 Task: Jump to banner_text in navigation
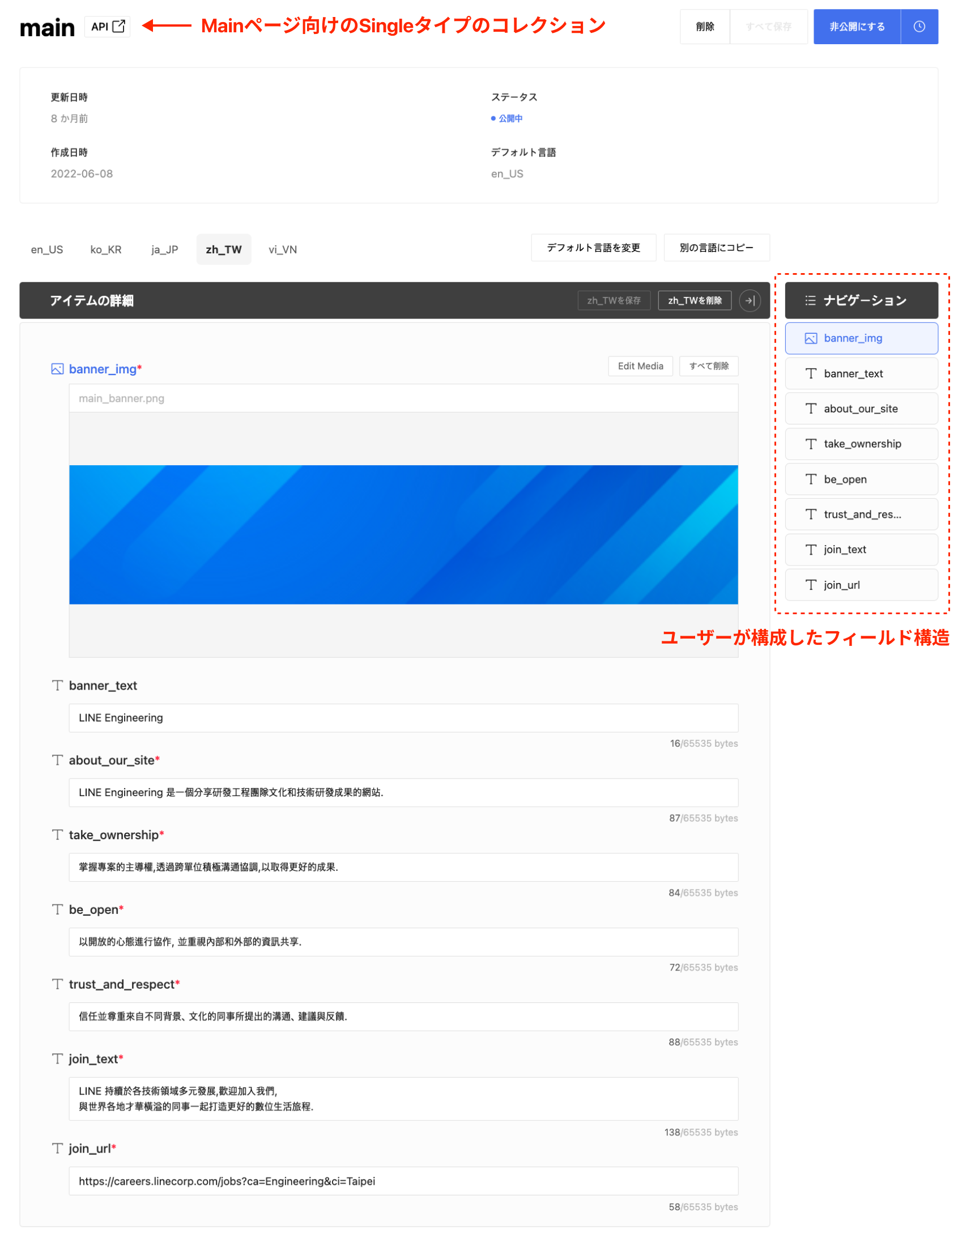point(861,373)
